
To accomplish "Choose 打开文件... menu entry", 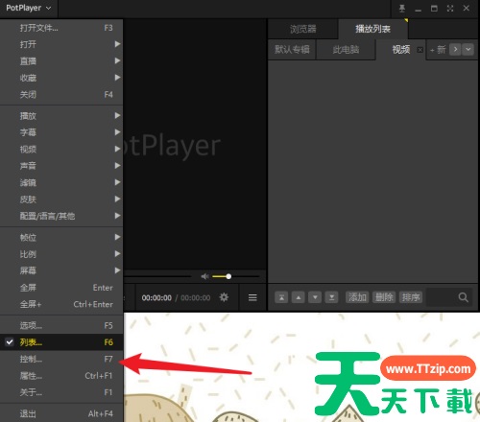I will (x=61, y=28).
